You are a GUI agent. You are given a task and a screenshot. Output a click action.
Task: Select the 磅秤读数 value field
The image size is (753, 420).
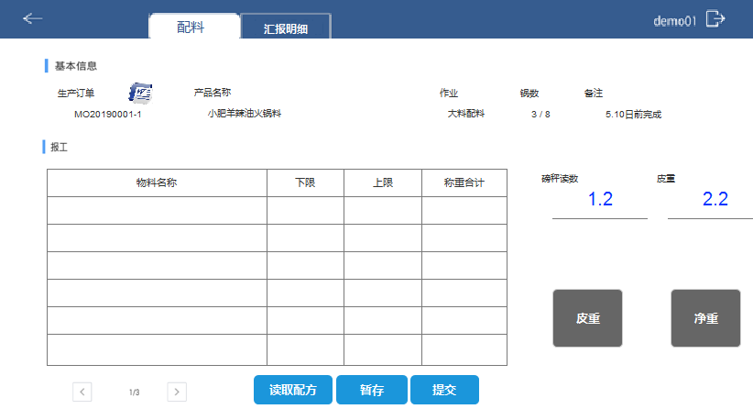point(599,200)
